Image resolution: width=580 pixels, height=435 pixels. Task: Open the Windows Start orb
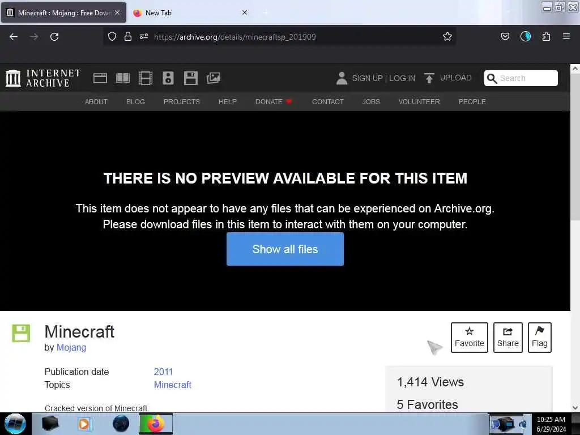15,424
